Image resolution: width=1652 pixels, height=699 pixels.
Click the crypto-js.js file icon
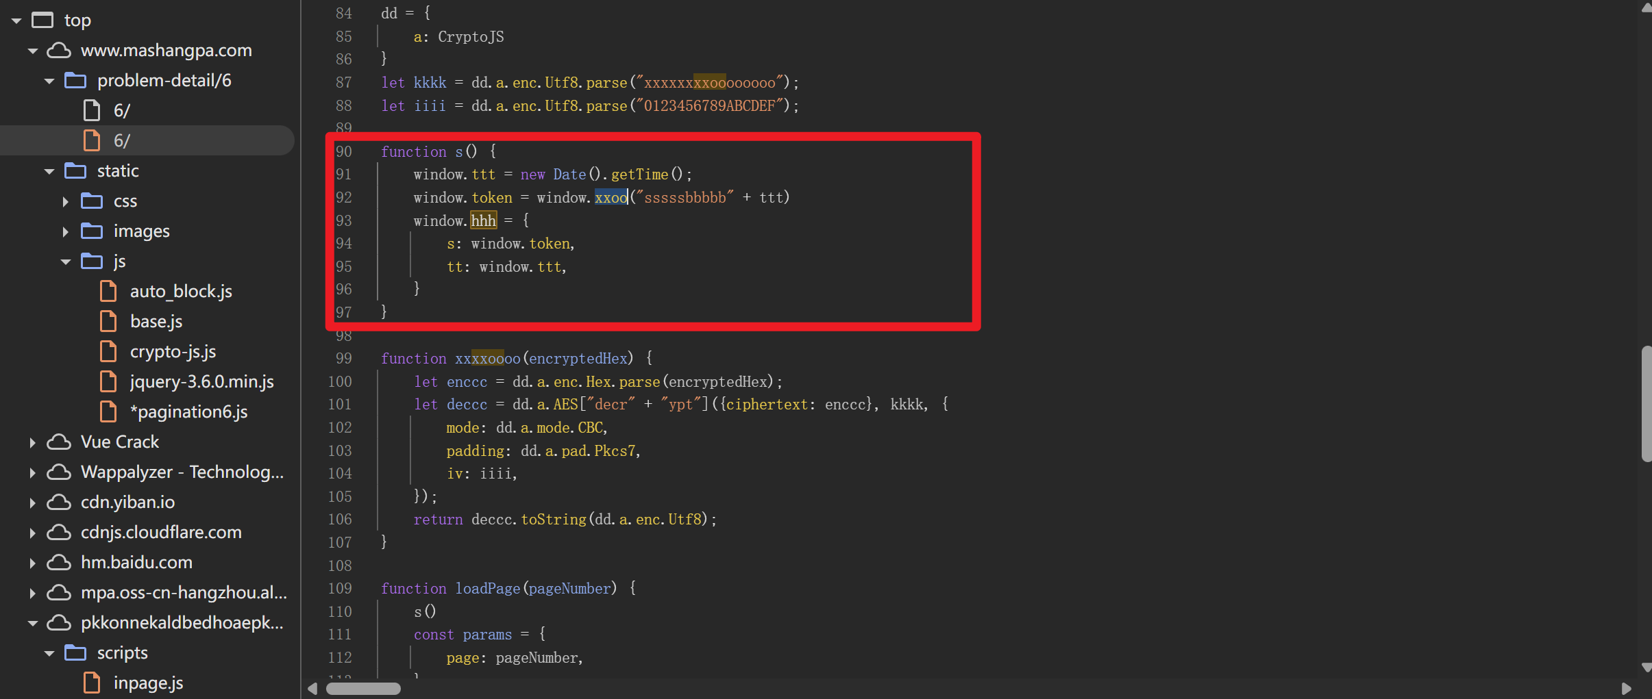point(108,351)
